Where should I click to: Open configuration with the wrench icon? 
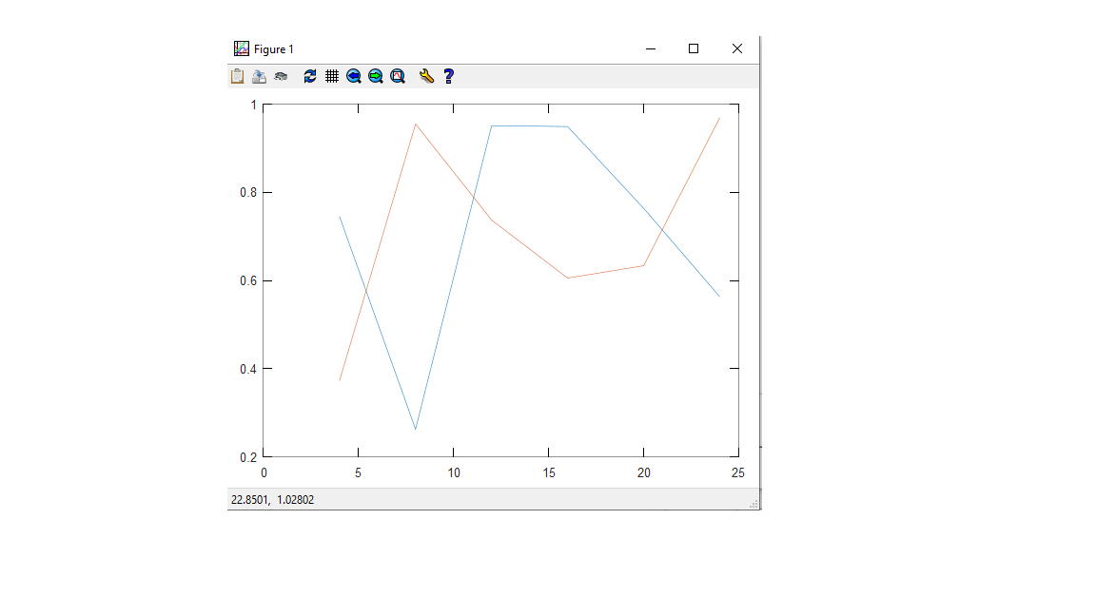(426, 76)
